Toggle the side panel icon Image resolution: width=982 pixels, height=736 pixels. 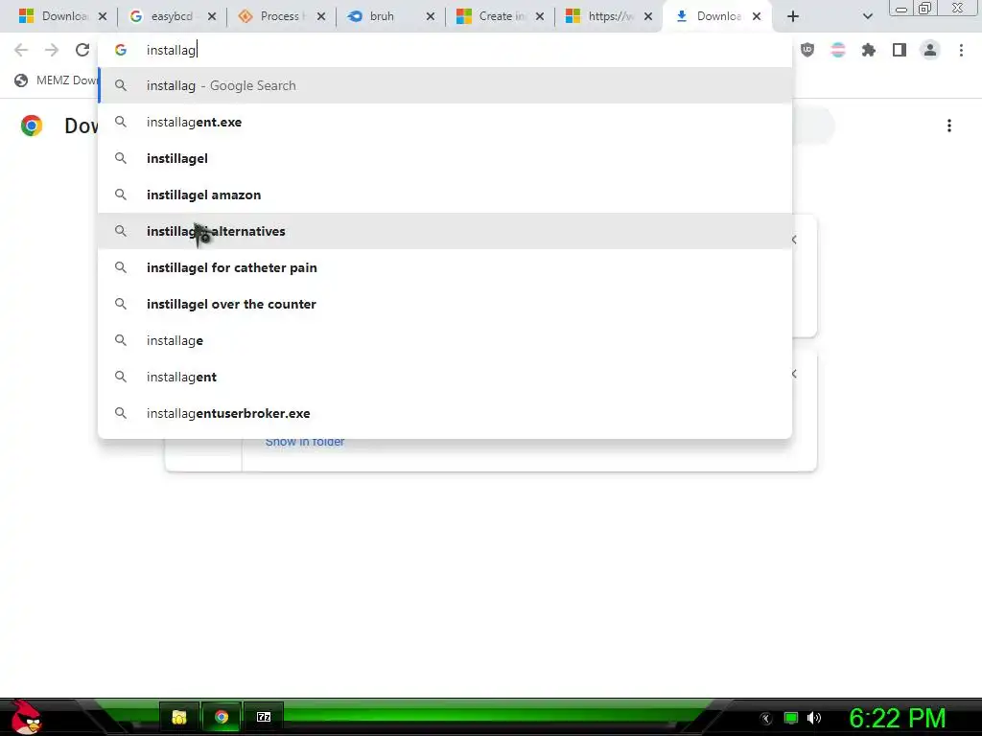[x=900, y=50]
